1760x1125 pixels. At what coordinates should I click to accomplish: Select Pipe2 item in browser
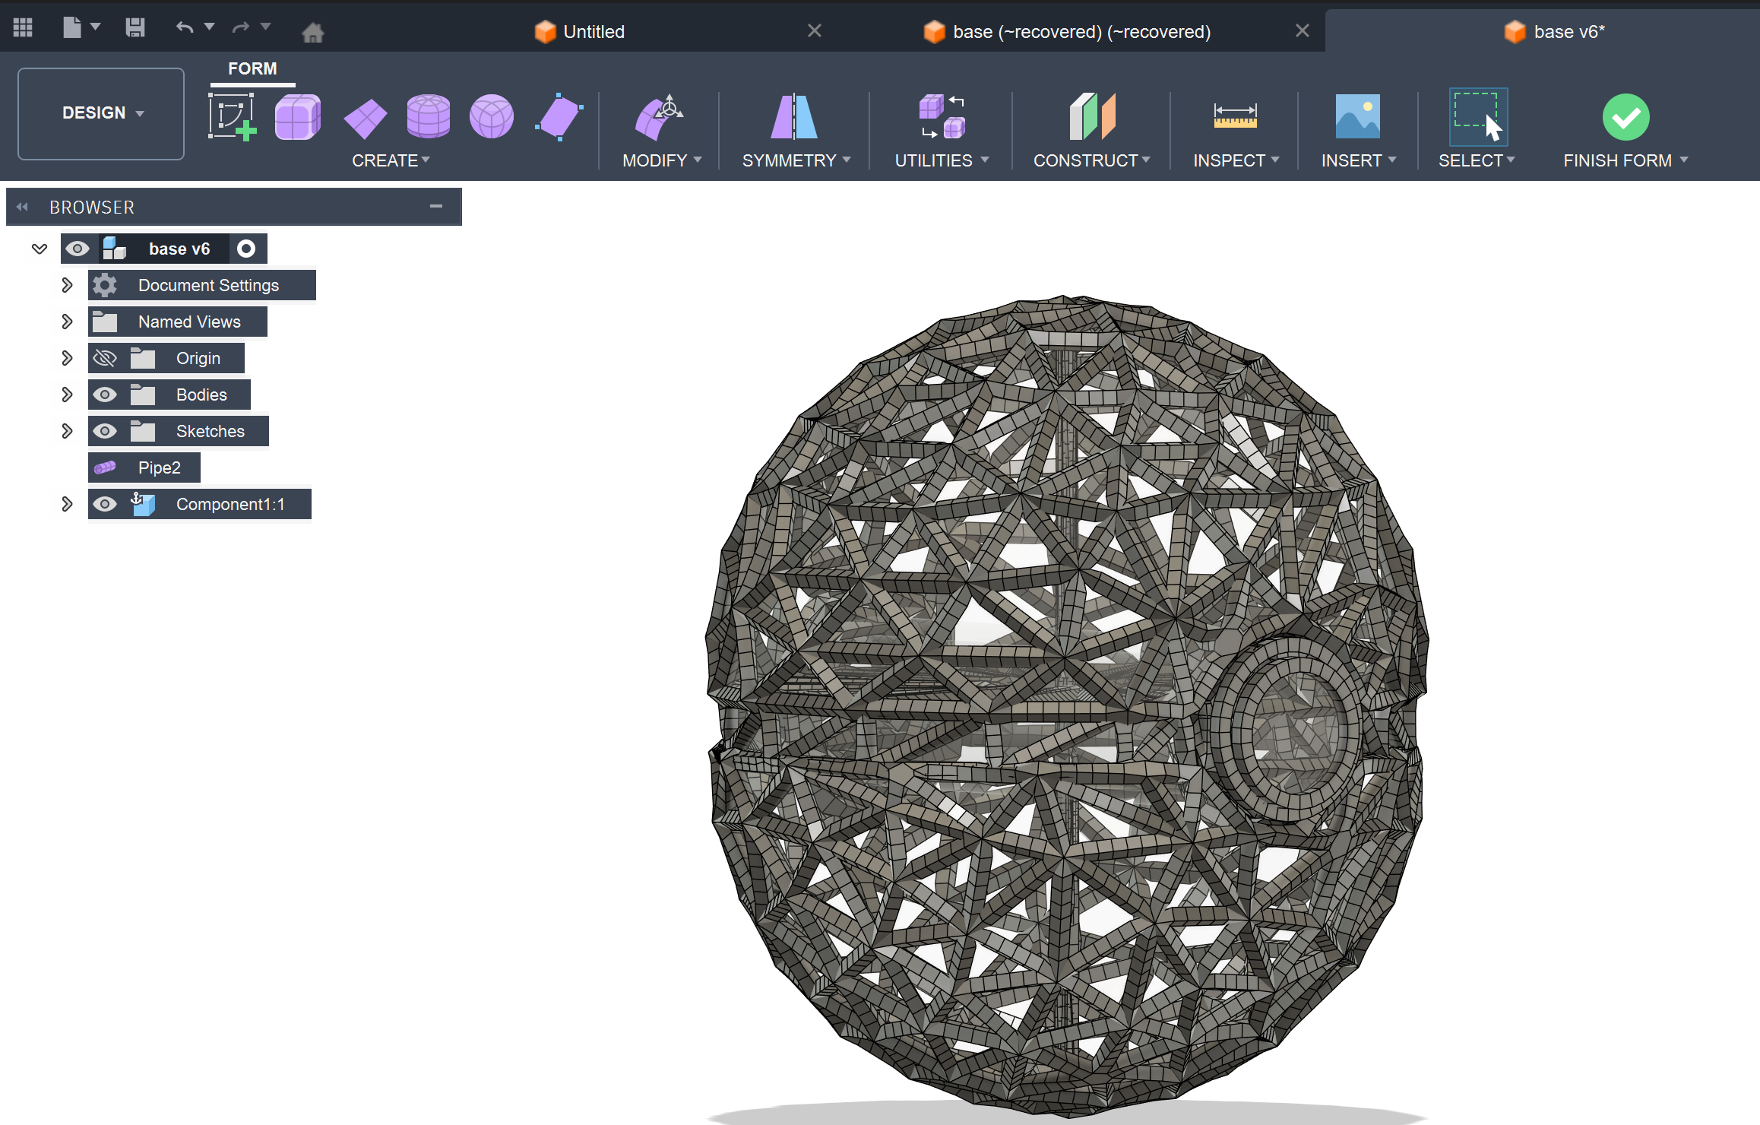tap(159, 467)
